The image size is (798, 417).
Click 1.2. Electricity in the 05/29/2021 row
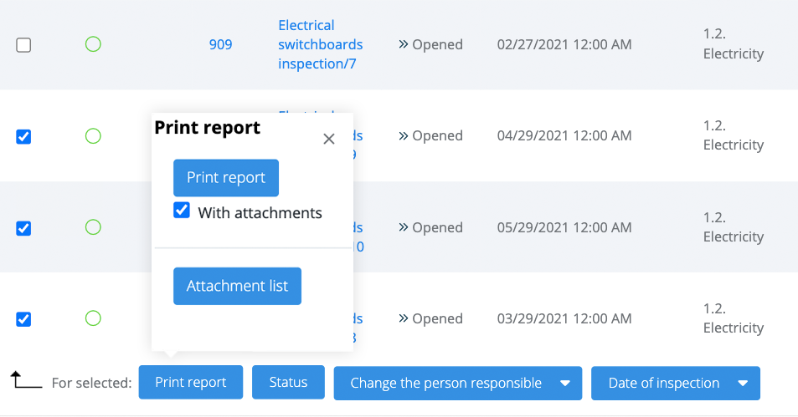click(x=734, y=227)
